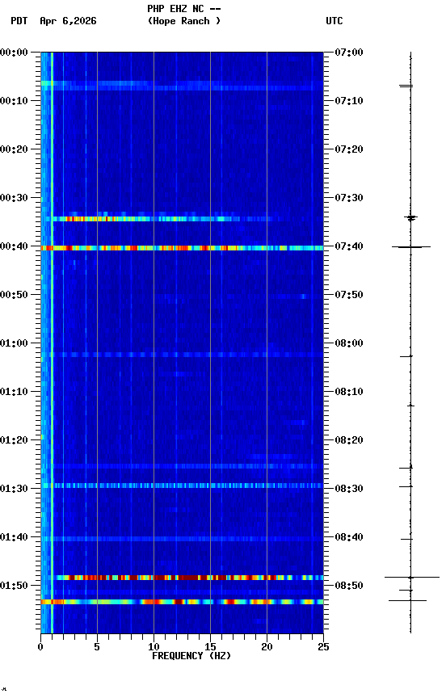This screenshot has height=698, width=446.
Task: Click the 07:00 UTC time label
Action: pyautogui.click(x=349, y=53)
